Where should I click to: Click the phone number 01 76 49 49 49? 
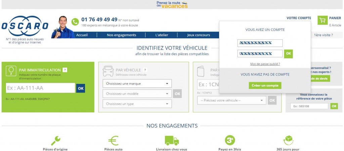click(x=99, y=19)
